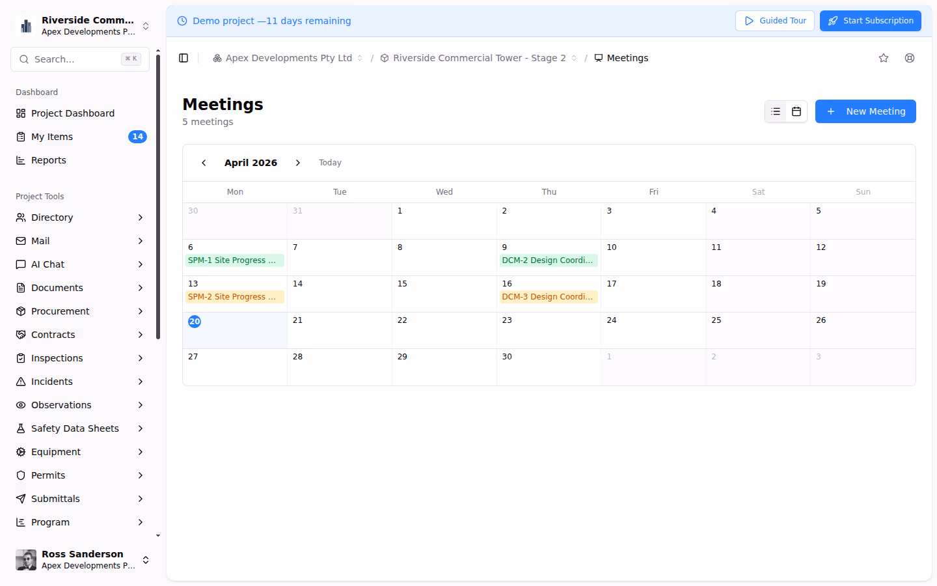This screenshot has height=586, width=937.
Task: Click the Incidents warning triangle icon
Action: click(x=20, y=381)
